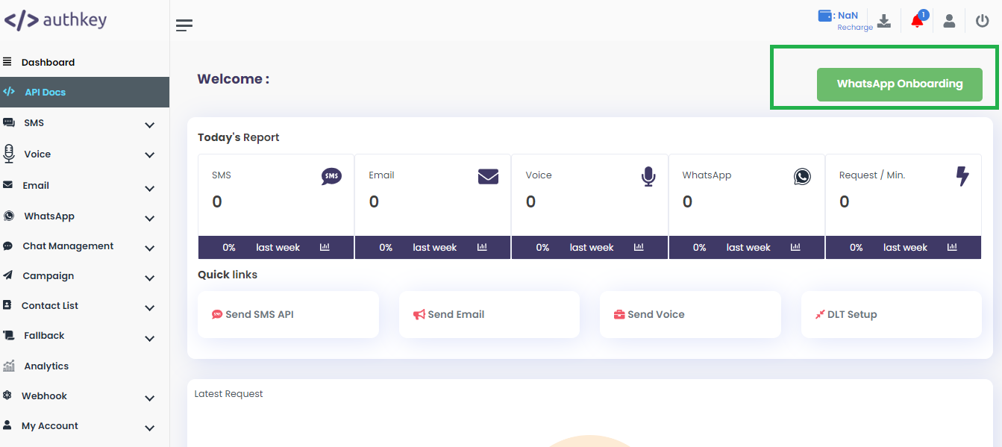
Task: Click the Voice microphone icon in sidebar
Action: coord(9,154)
